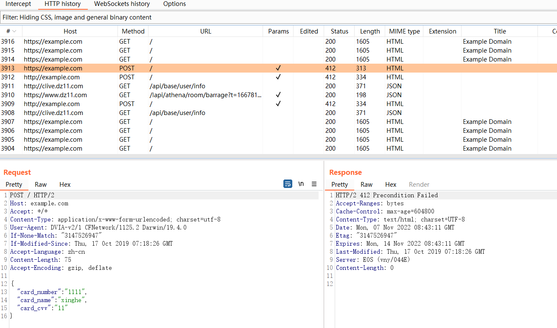Open Request panel hamburger options menu

coord(314,184)
